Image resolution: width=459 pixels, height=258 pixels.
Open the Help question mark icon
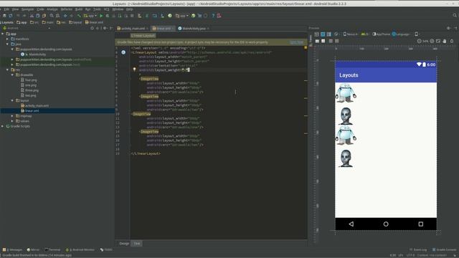tap(213, 16)
